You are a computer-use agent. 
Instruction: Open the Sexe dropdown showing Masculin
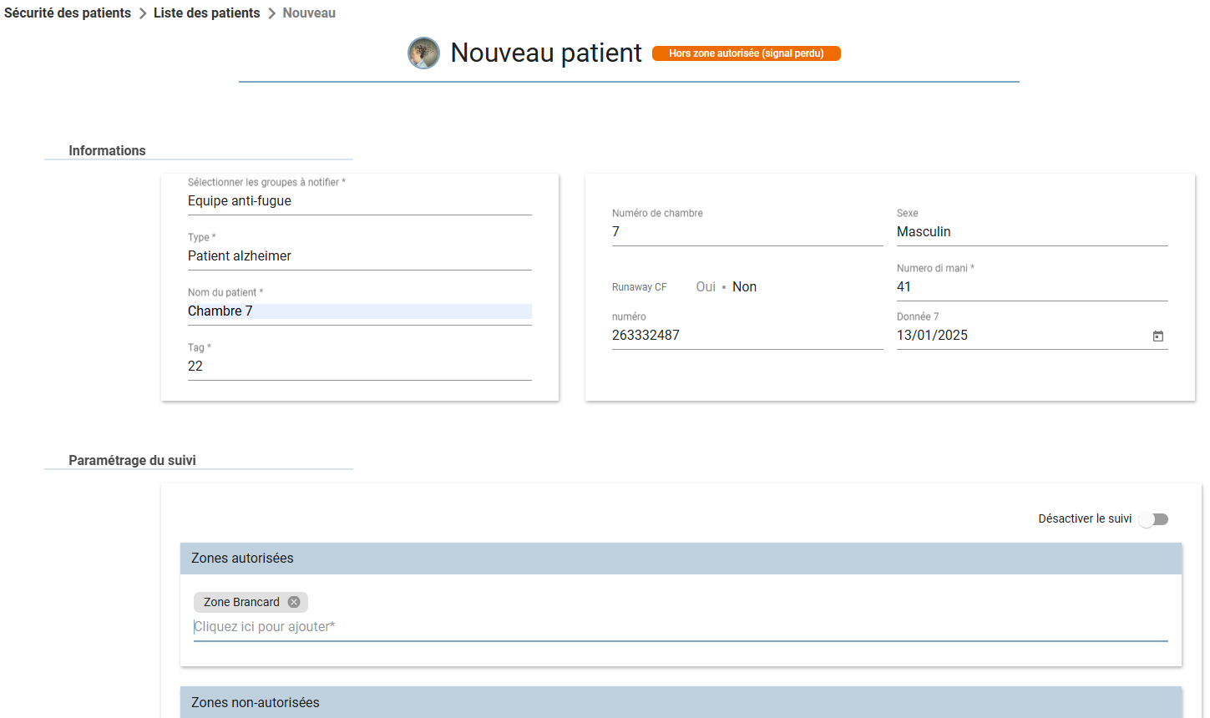(x=1032, y=232)
